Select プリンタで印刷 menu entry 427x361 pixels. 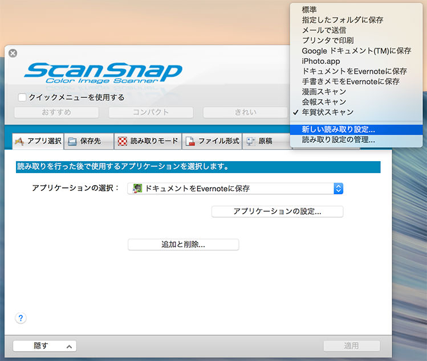click(x=356, y=40)
